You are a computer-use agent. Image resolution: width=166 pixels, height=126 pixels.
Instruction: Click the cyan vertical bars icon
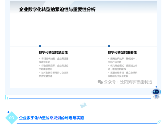point(6,97)
